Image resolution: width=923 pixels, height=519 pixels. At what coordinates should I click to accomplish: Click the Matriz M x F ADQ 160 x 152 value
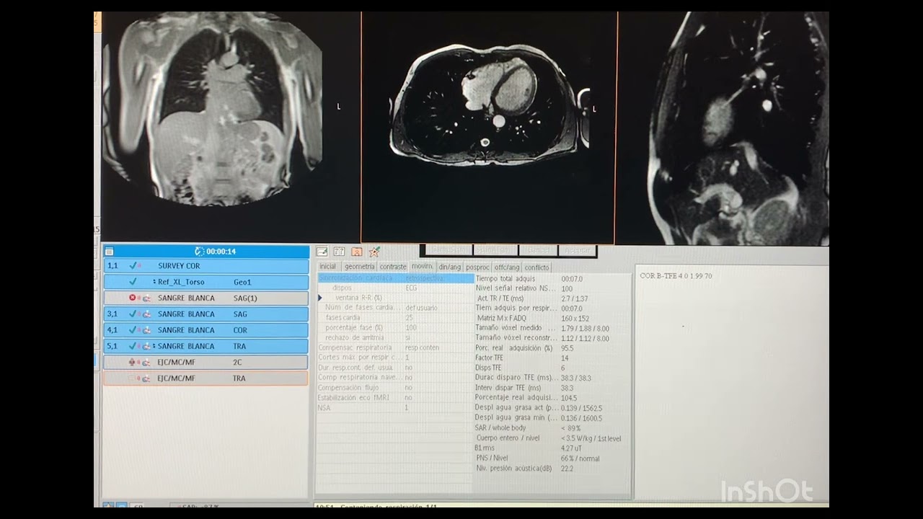pyautogui.click(x=574, y=318)
